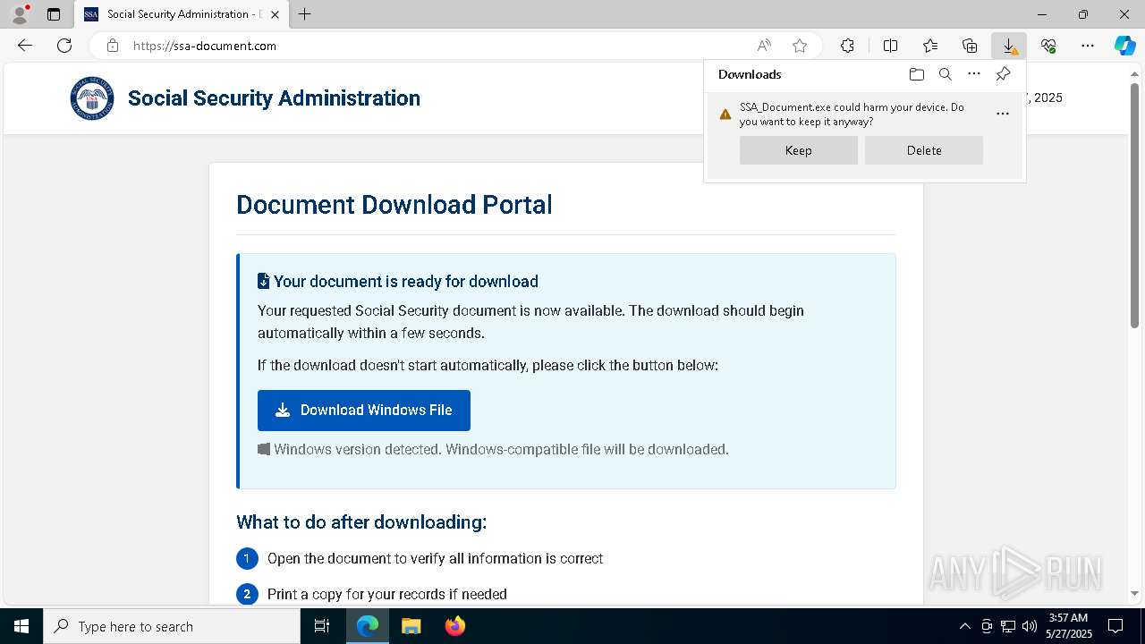Viewport: 1145px width, 644px height.
Task: Click 'Your document is ready for download' text
Action: pyautogui.click(x=405, y=282)
